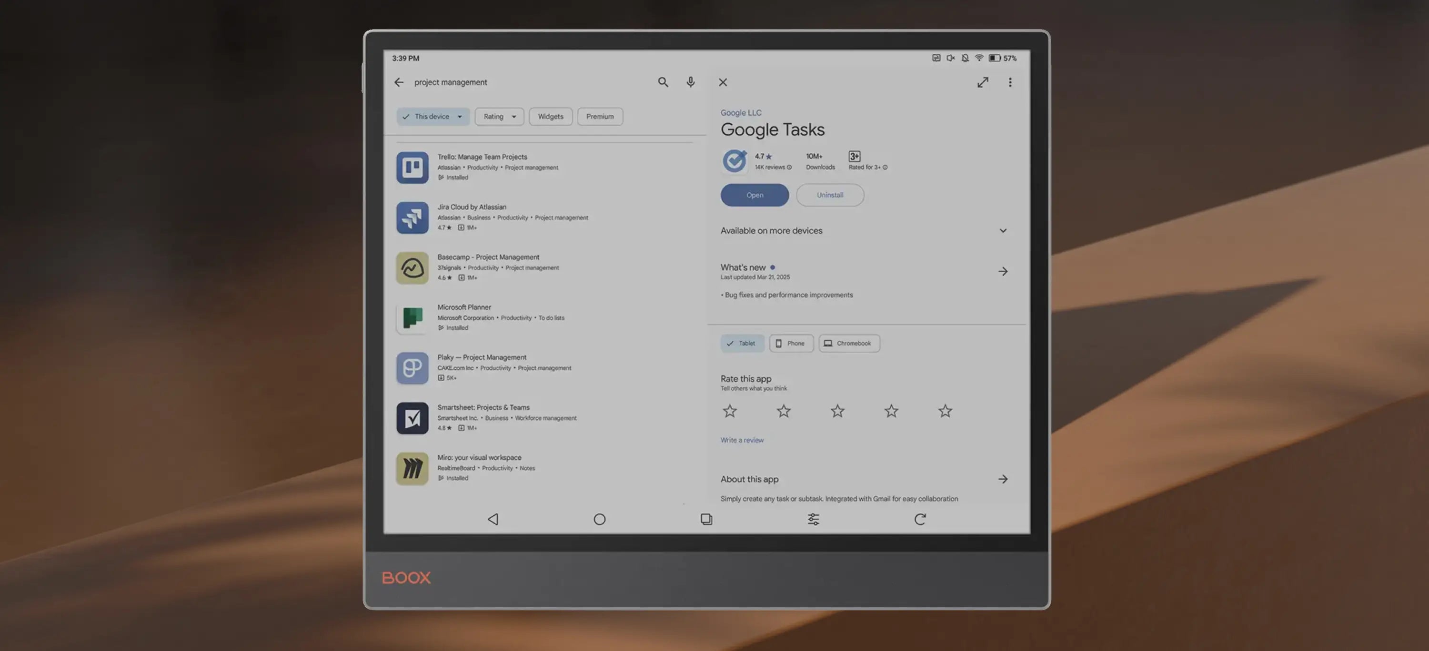Open BOOX display optimization sliders icon
This screenshot has width=1429, height=651.
(x=813, y=519)
